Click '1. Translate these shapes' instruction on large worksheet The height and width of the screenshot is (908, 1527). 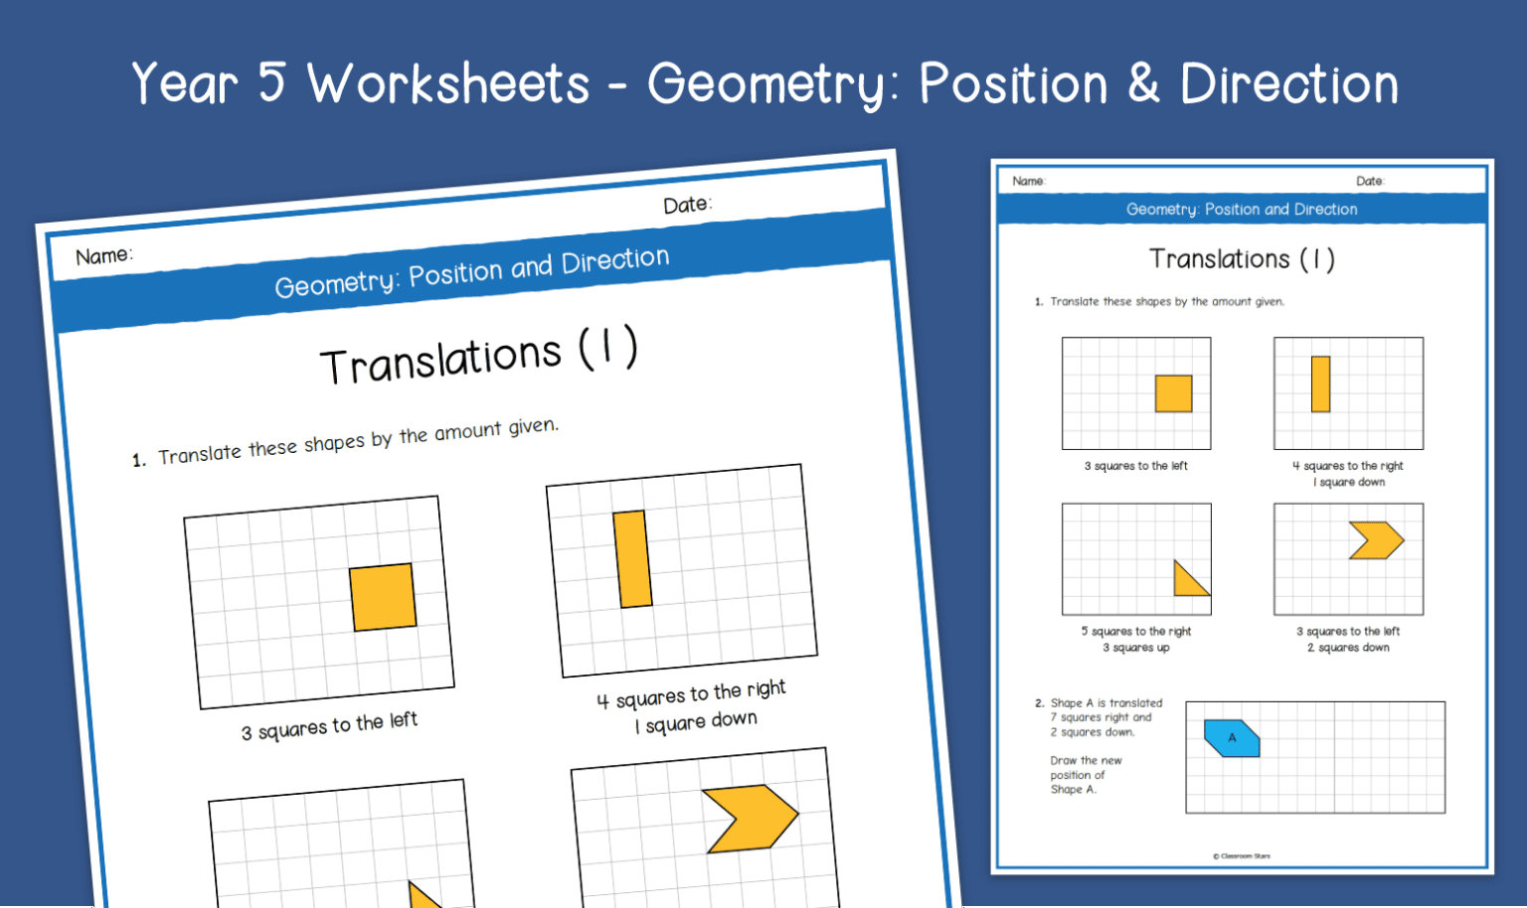(345, 442)
